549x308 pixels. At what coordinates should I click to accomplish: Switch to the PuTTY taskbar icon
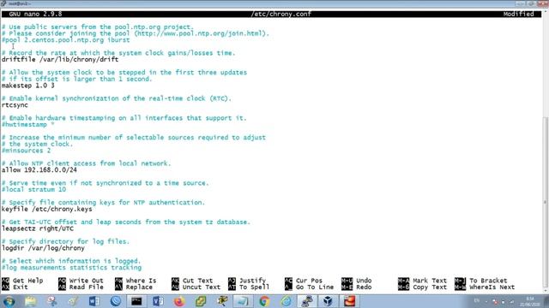coord(307,301)
